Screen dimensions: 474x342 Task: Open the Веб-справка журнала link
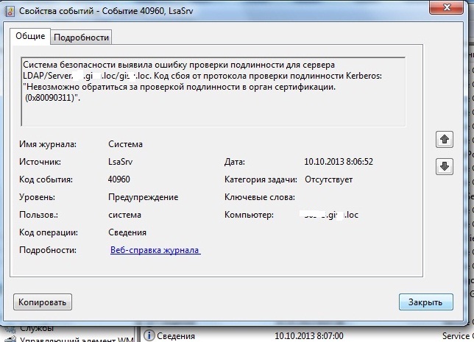click(x=155, y=250)
